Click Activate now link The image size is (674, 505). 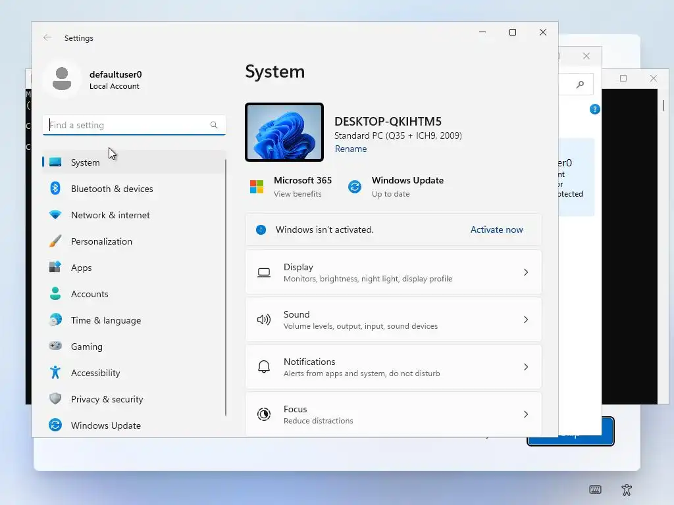coord(496,229)
